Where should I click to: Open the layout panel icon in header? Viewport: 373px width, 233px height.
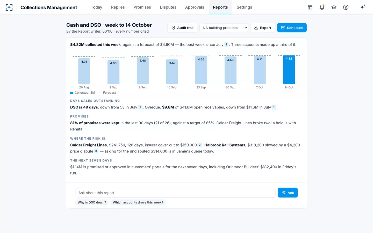coord(310,7)
